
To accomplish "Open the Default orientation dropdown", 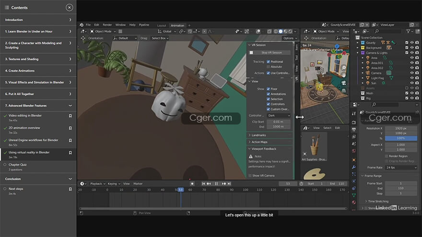I will [125, 38].
